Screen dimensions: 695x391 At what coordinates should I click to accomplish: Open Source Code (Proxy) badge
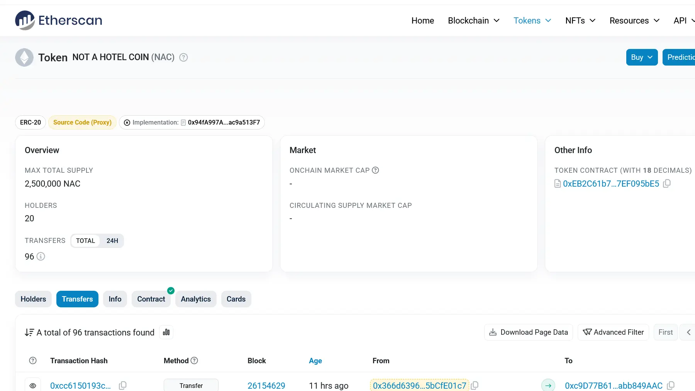(x=82, y=123)
